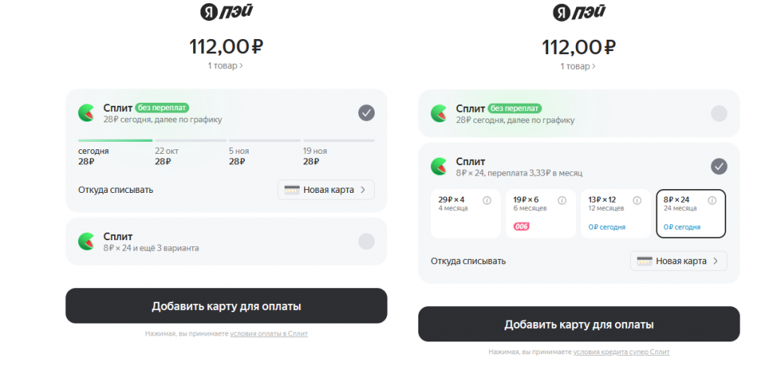The width and height of the screenshot is (769, 370).
Task: Click checked radio above the payment schedule
Action: (x=366, y=113)
